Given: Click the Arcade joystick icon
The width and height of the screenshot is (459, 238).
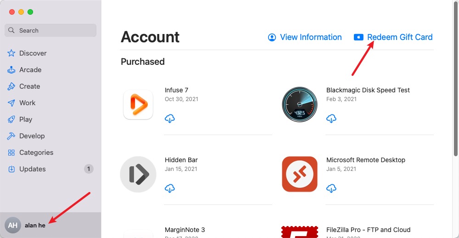Looking at the screenshot, I should tap(11, 70).
